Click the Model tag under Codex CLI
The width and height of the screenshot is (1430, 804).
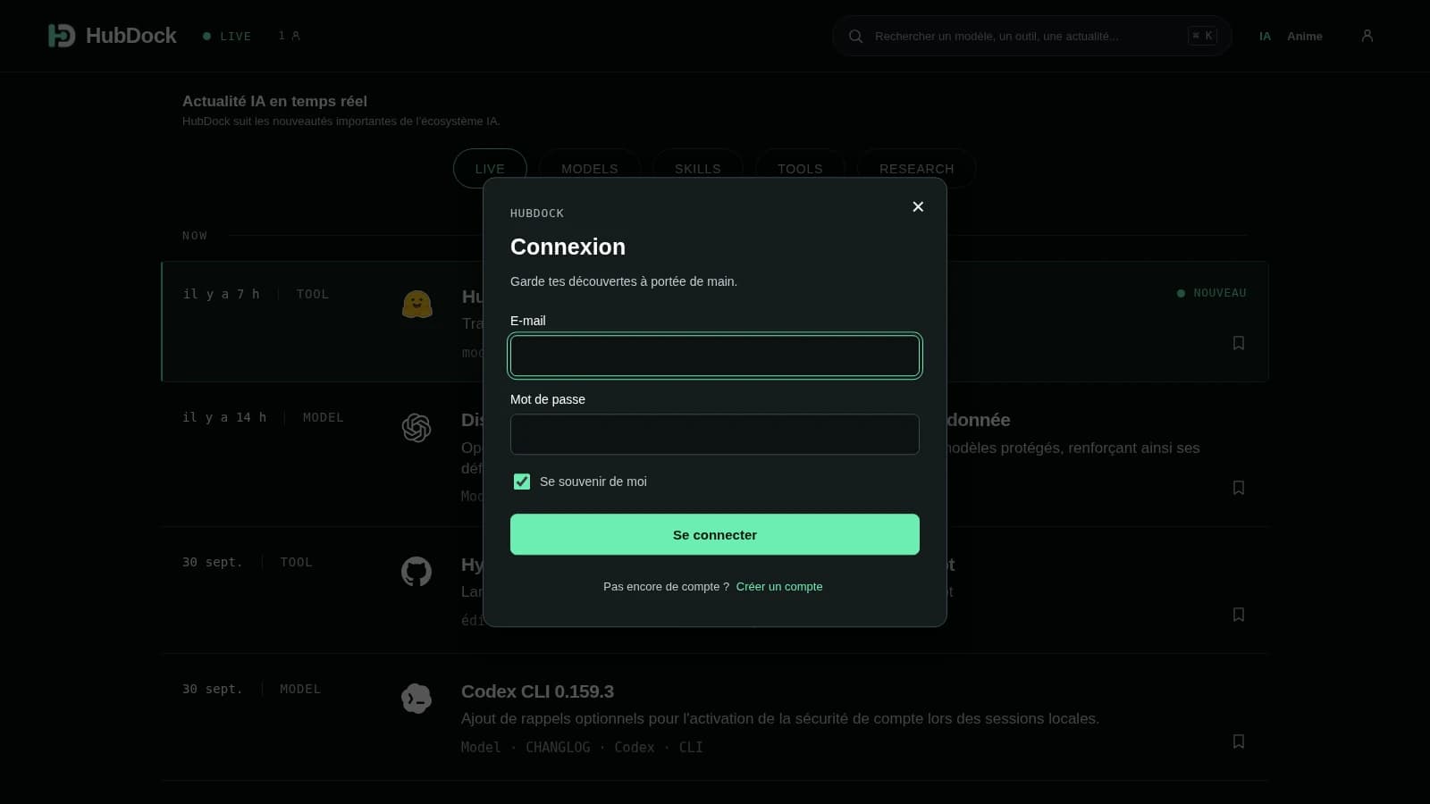481,747
